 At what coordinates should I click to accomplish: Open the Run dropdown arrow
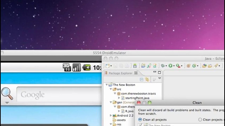[x=174, y=66]
